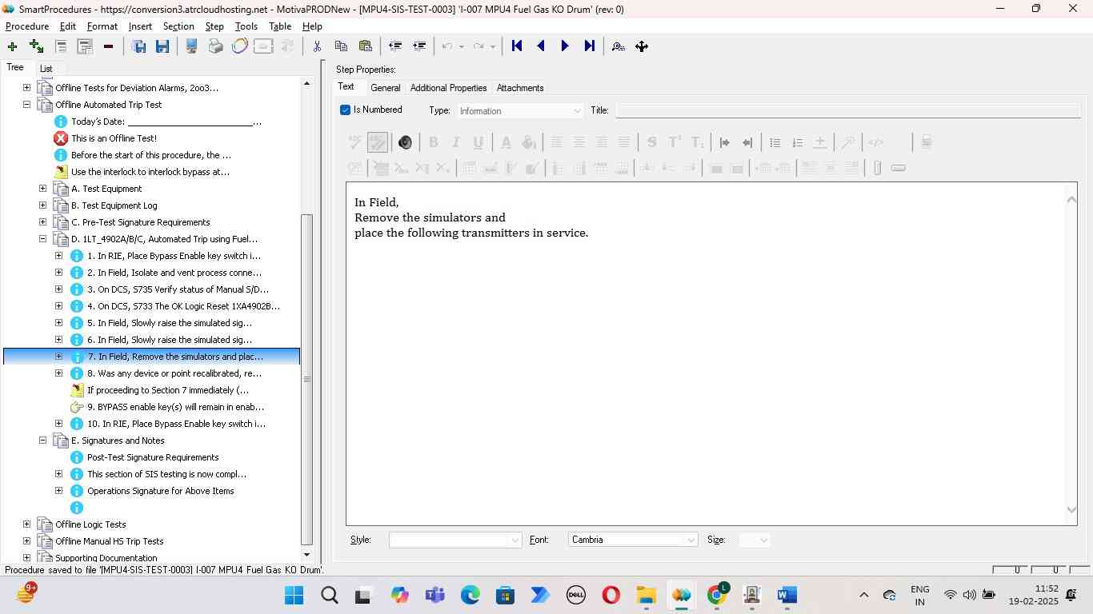Viewport: 1093px width, 614px height.
Task: Uncheck the Is Numbered checkbox
Action: point(346,110)
